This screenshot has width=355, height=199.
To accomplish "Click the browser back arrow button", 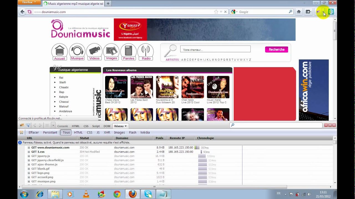I will pyautogui.click(x=22, y=12).
